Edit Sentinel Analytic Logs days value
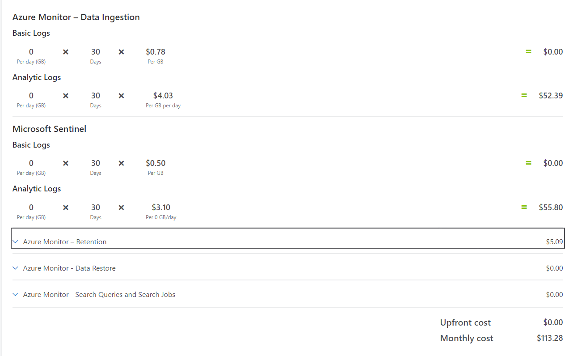Image resolution: width=573 pixels, height=356 pixels. (96, 208)
